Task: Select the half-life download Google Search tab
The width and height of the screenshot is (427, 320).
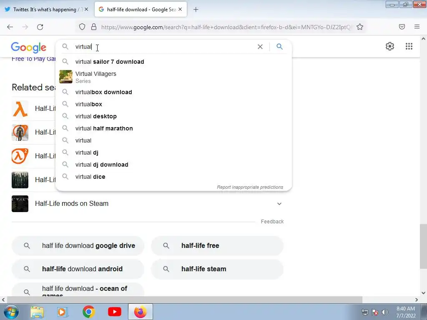Action: point(141,9)
